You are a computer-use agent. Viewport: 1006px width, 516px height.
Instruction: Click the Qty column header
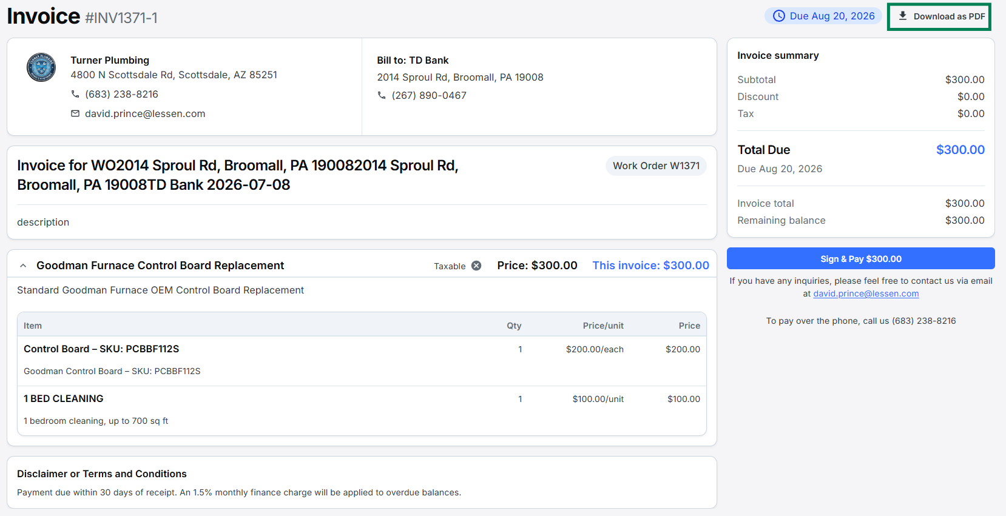tap(514, 326)
